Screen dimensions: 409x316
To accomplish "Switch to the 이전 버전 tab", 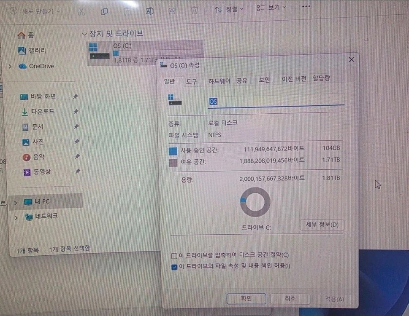I will pyautogui.click(x=294, y=79).
